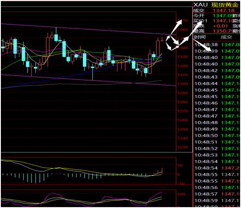This screenshot has width=241, height=208.
Task: Select the tick row timed 10:48:48
Action: 217,123
